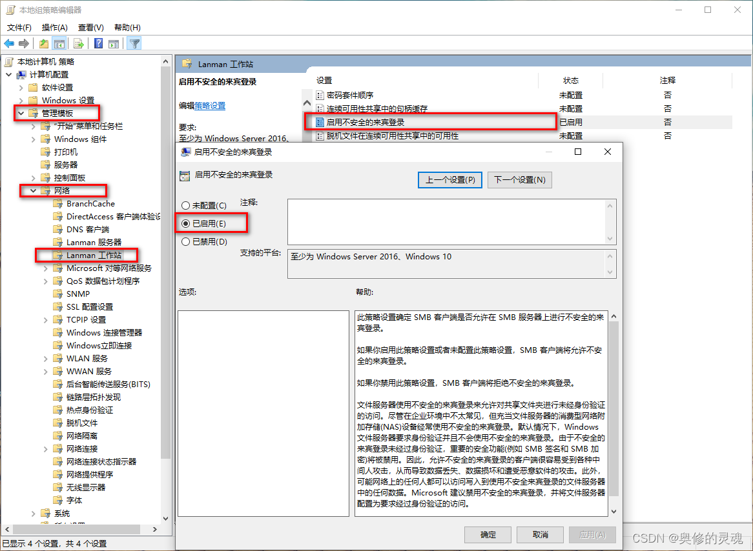Select the 链路层拓扑发现 tree item
Image resolution: width=753 pixels, height=551 pixels.
(x=93, y=397)
